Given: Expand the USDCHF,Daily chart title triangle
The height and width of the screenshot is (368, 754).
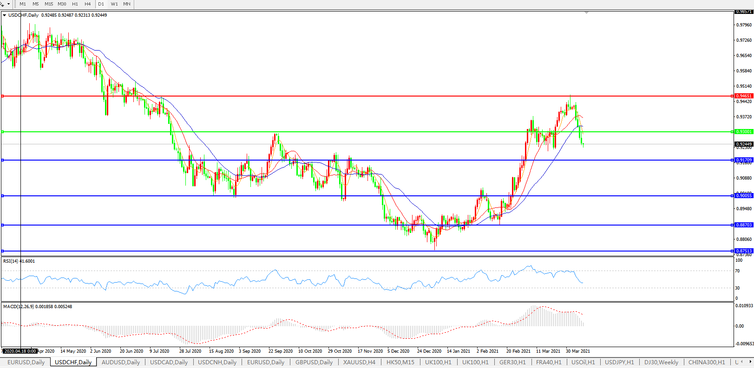Looking at the screenshot, I should pyautogui.click(x=4, y=15).
